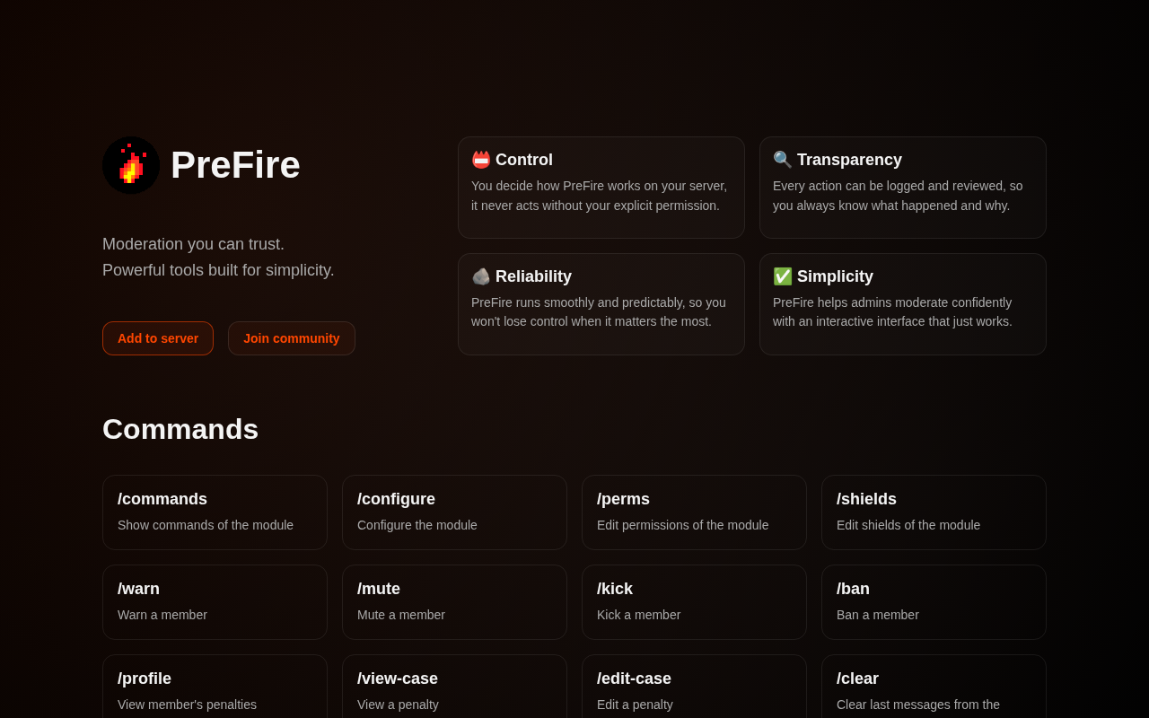1149x718 pixels.
Task: Click the /ban command card
Action: click(x=934, y=602)
